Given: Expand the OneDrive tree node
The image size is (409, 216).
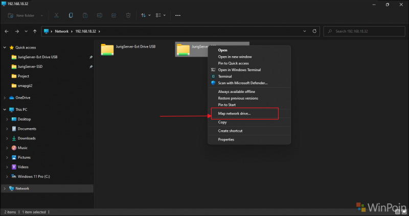Looking at the screenshot, I should 5,98.
